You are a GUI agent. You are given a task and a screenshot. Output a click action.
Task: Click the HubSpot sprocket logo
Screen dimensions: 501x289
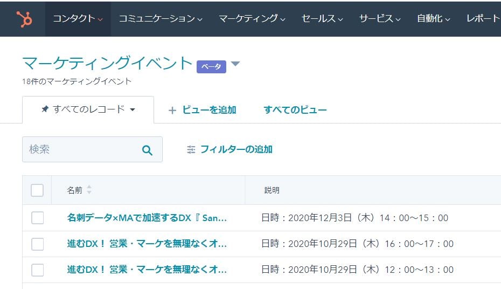pos(24,19)
